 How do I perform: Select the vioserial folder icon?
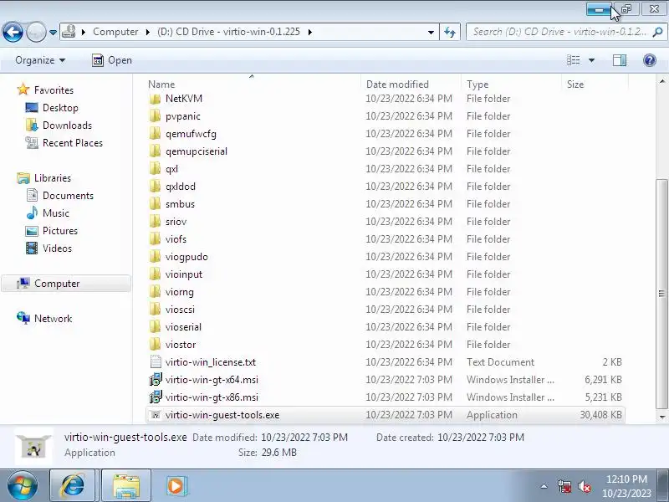[x=156, y=326]
